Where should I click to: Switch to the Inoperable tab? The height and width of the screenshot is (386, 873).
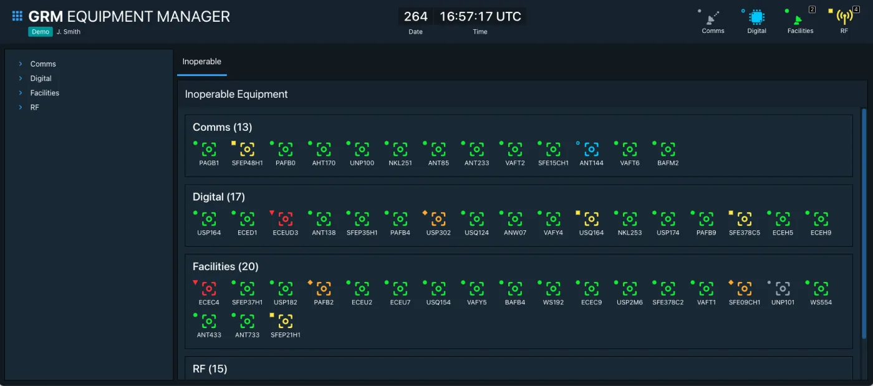pyautogui.click(x=201, y=62)
